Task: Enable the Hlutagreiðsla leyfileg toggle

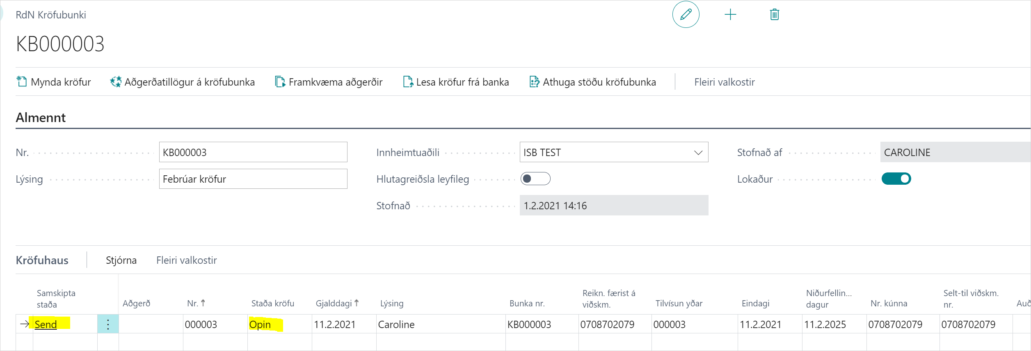Action: 535,179
